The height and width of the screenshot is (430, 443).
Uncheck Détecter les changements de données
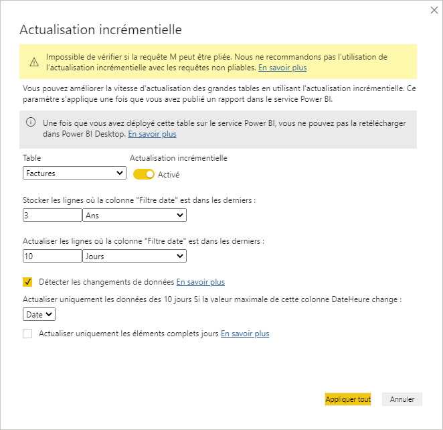pos(27,282)
